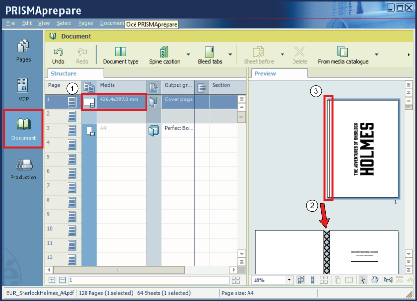
Task: Open the 18% zoom level dropdown
Action: (289, 280)
